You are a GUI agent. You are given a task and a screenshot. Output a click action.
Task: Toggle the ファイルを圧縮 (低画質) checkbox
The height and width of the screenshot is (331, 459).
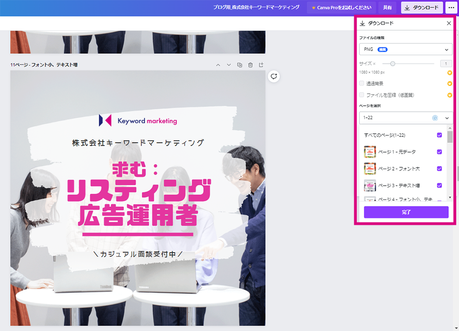pyautogui.click(x=362, y=95)
